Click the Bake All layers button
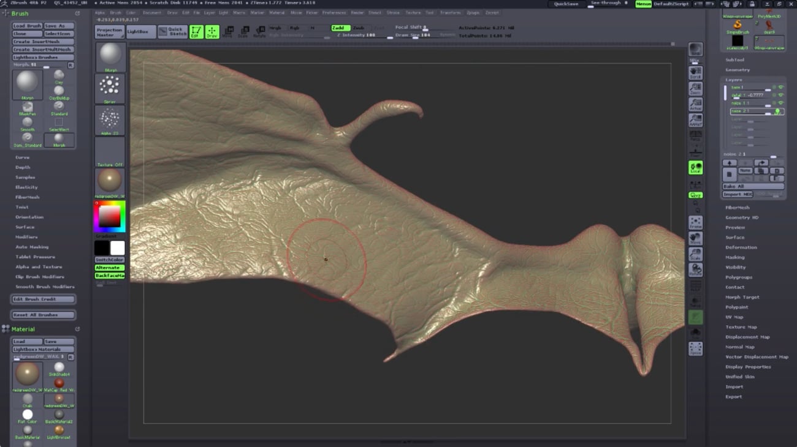The width and height of the screenshot is (797, 447). tap(753, 186)
